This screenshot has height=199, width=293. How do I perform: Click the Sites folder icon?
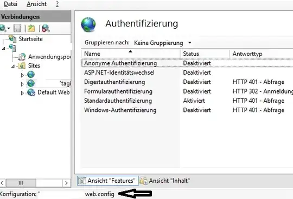[22, 65]
